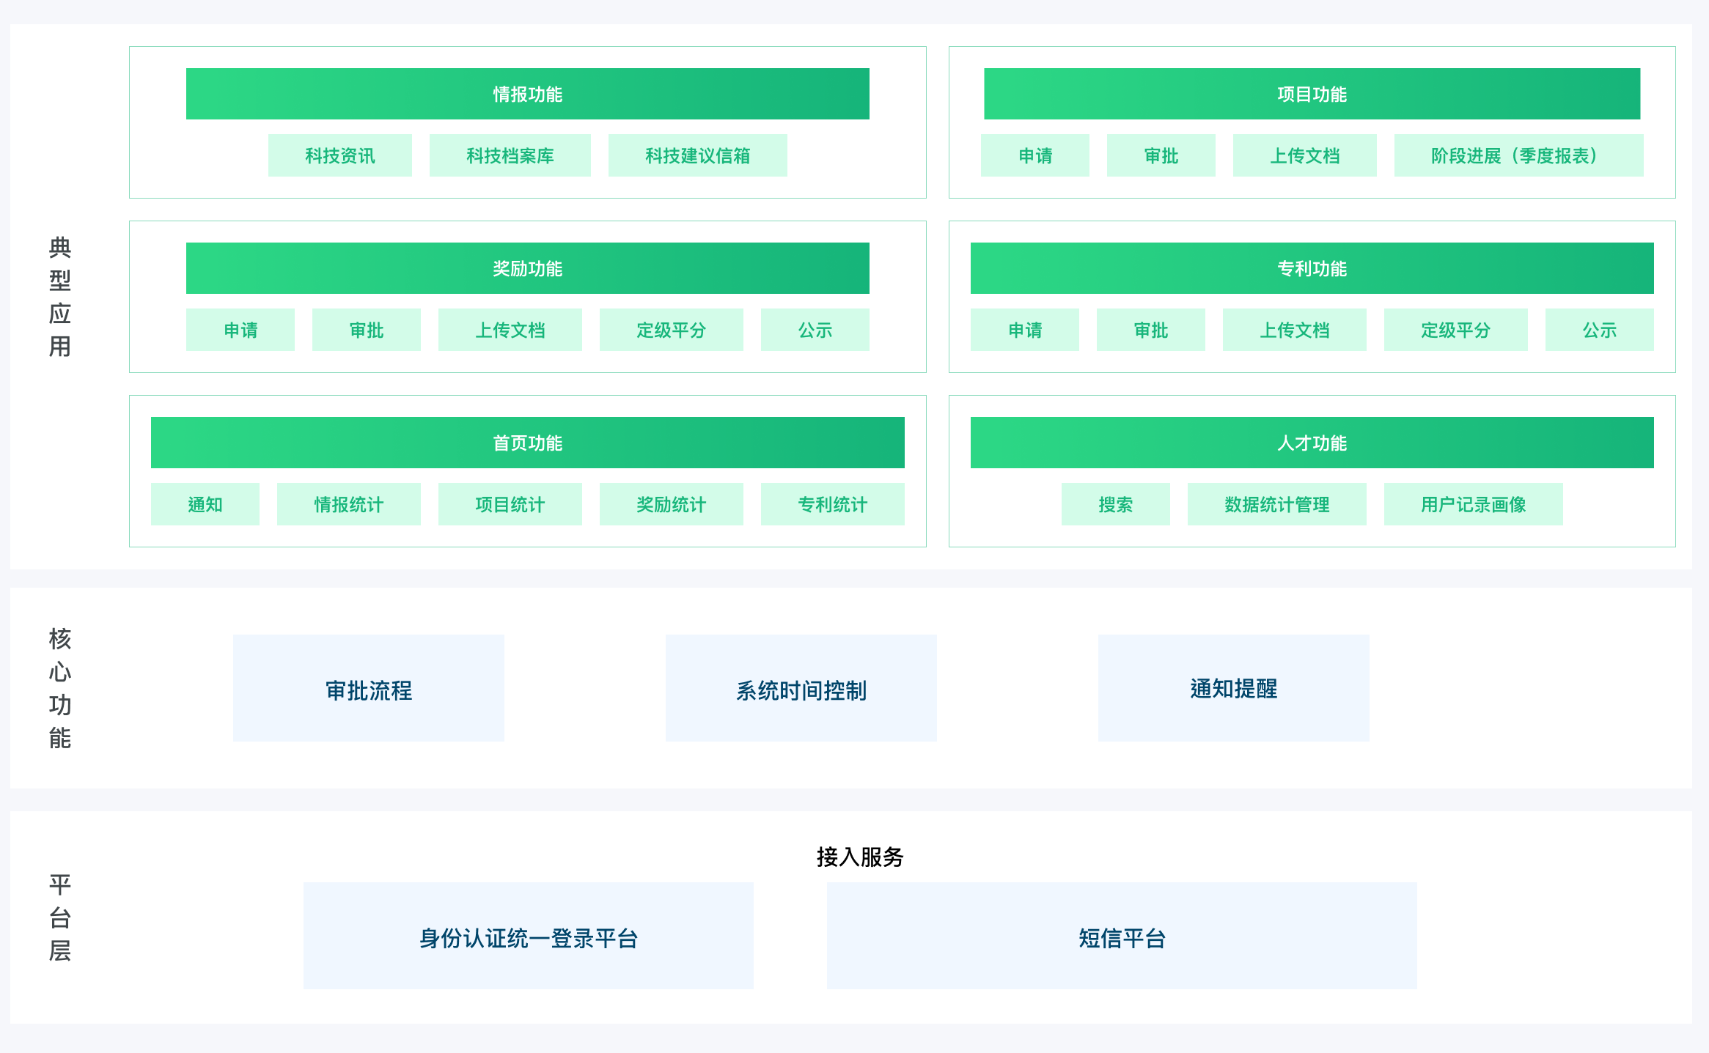Click the 专利功能 header bar
1709x1053 pixels.
coord(1311,268)
